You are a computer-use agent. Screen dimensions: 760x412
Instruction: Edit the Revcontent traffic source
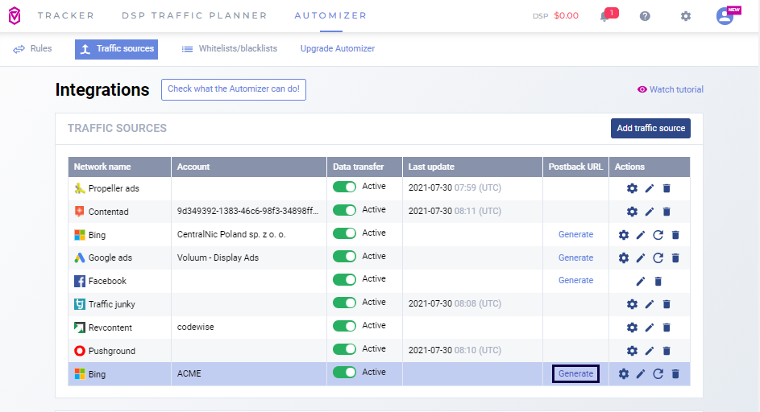coord(650,328)
